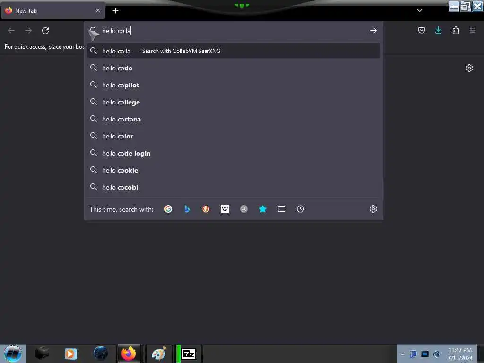Choose the 'hello color' suggestion

tap(233, 136)
